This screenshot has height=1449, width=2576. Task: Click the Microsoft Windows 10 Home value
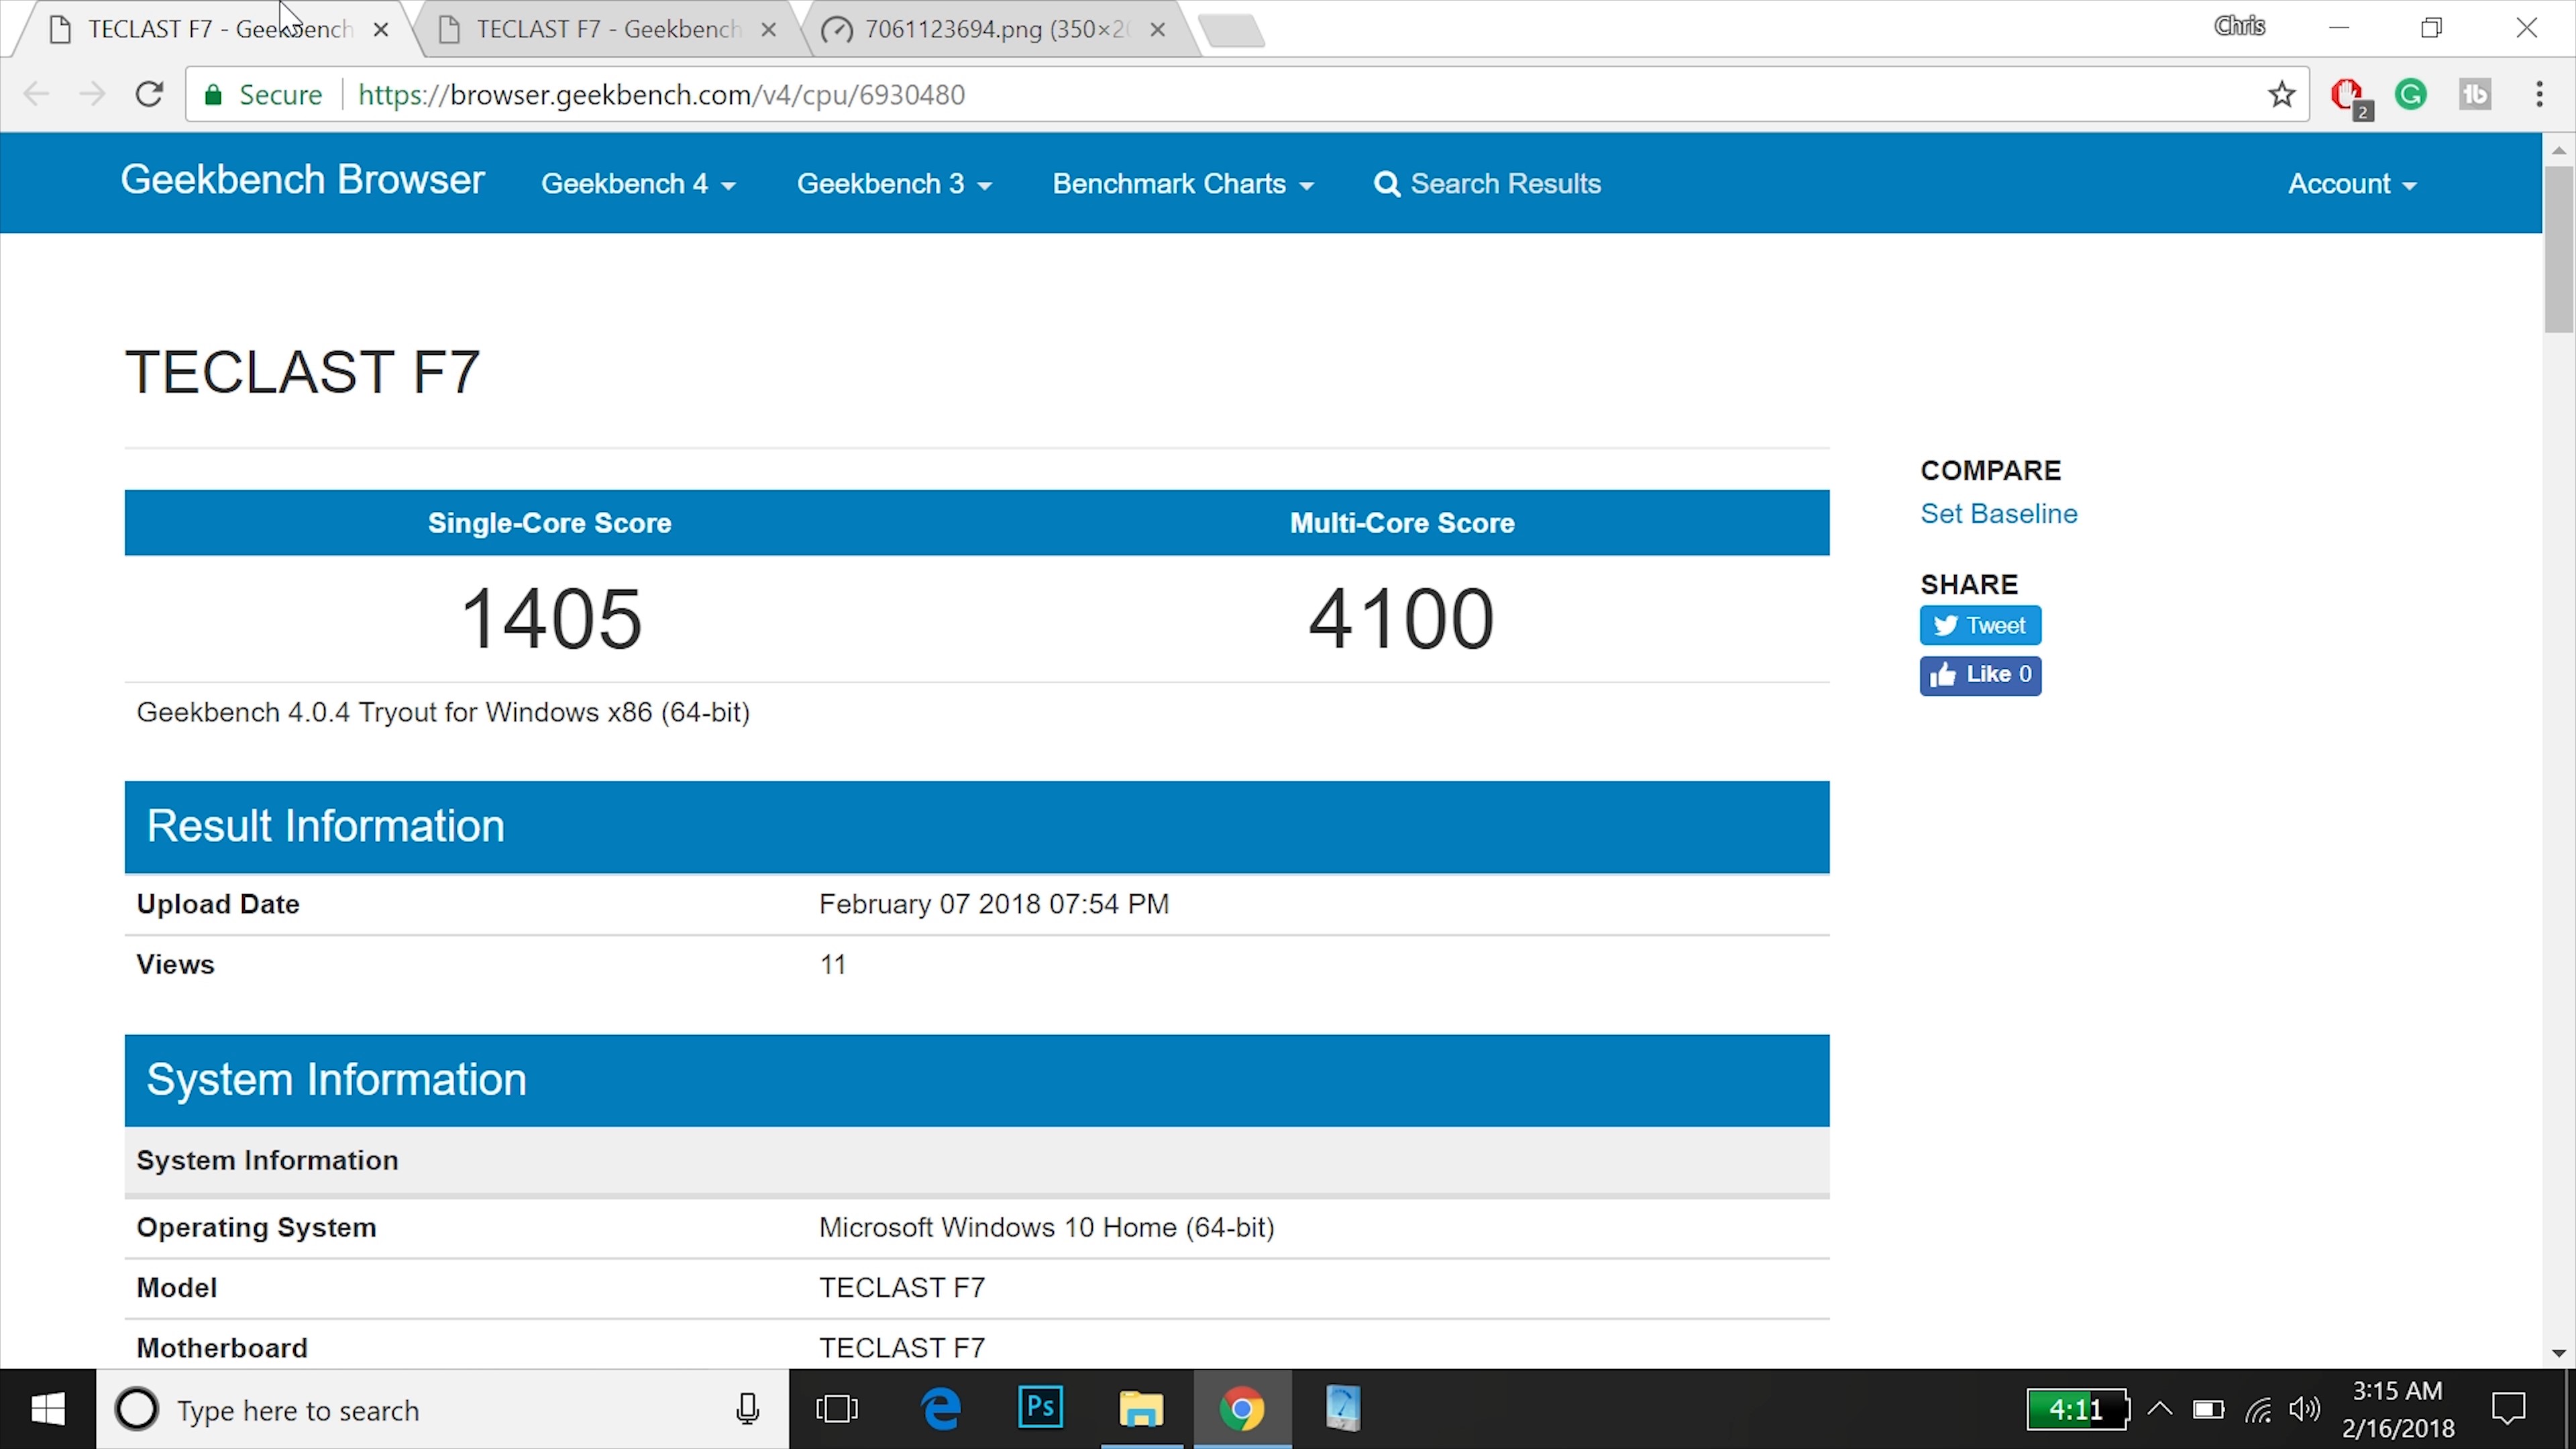coord(1046,1227)
